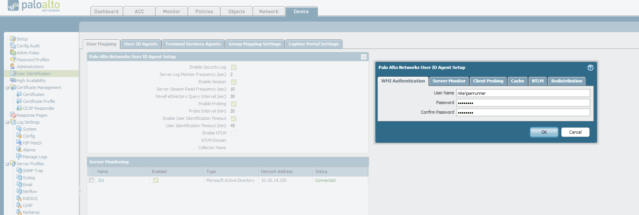
Task: Switch to the Policies tab
Action: pyautogui.click(x=204, y=12)
